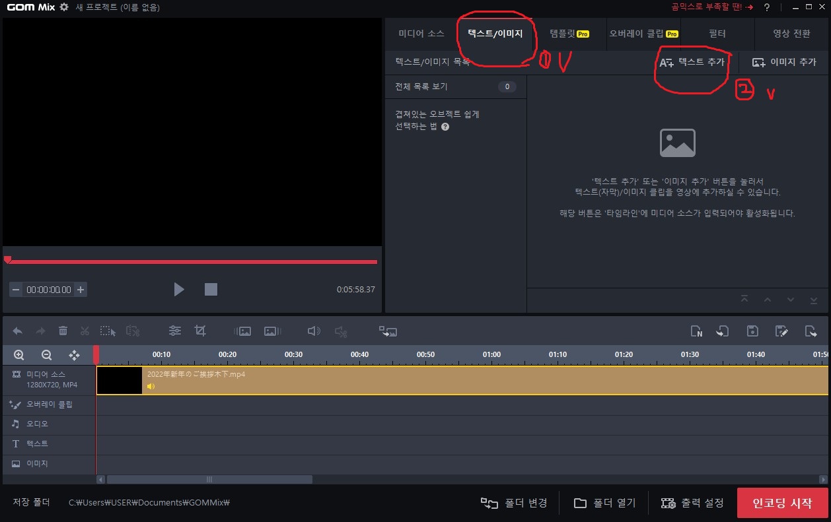
Task: Switch to the 미디어 소스 tab
Action: 421,34
